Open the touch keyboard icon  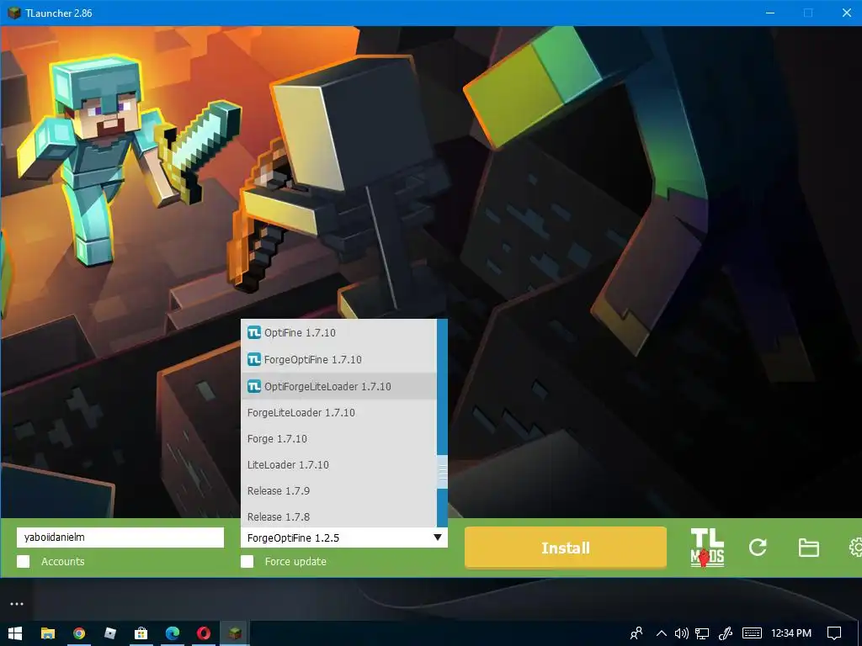(x=752, y=633)
